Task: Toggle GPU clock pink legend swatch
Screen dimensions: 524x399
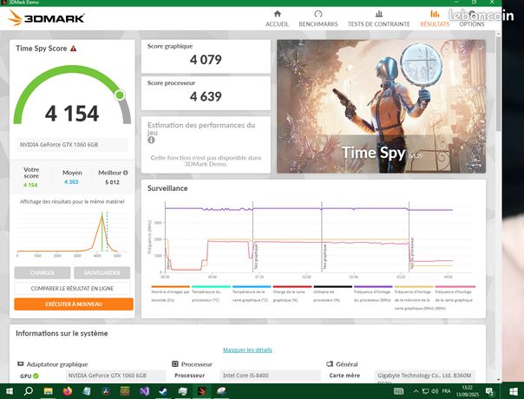Action: pos(455,287)
